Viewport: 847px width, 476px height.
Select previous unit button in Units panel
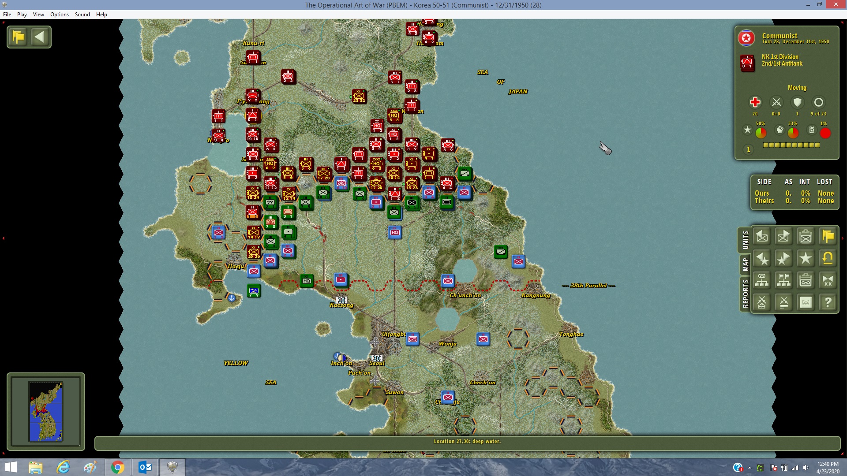(x=762, y=237)
